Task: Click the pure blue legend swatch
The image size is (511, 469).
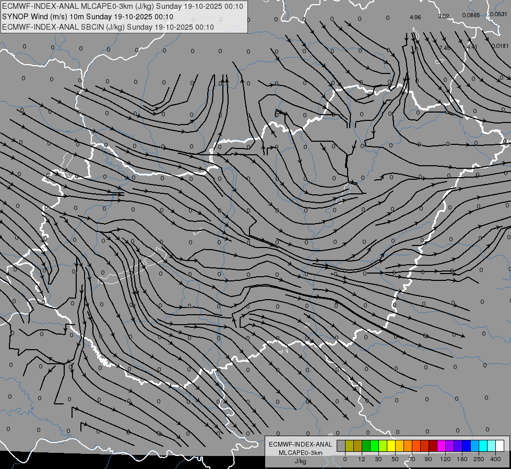Action: (467, 446)
